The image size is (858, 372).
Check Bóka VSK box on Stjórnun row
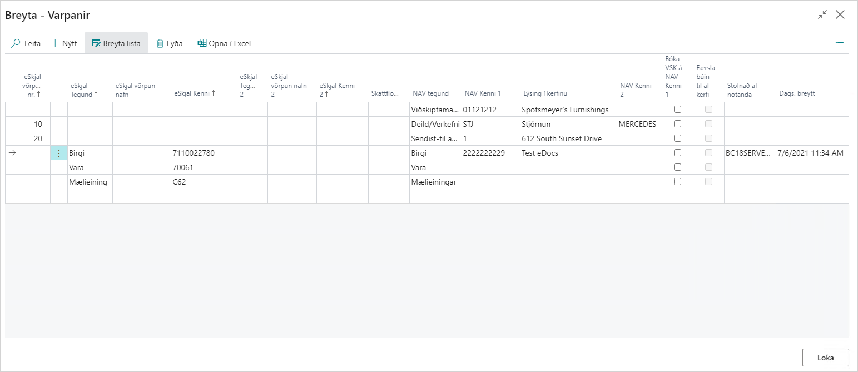click(677, 124)
